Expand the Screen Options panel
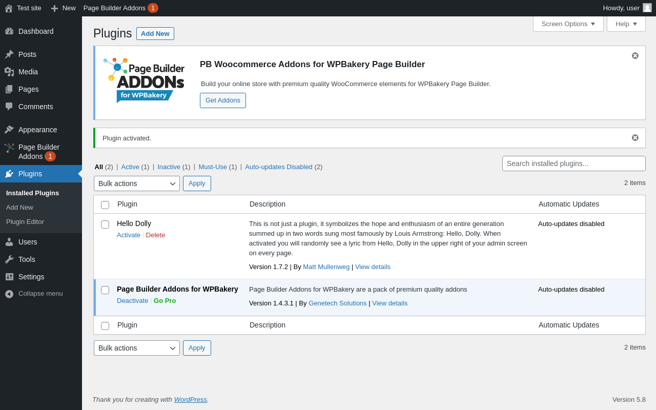 click(x=568, y=24)
